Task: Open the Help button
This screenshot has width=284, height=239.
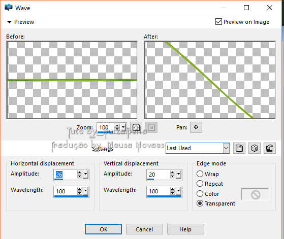Action: click(185, 229)
